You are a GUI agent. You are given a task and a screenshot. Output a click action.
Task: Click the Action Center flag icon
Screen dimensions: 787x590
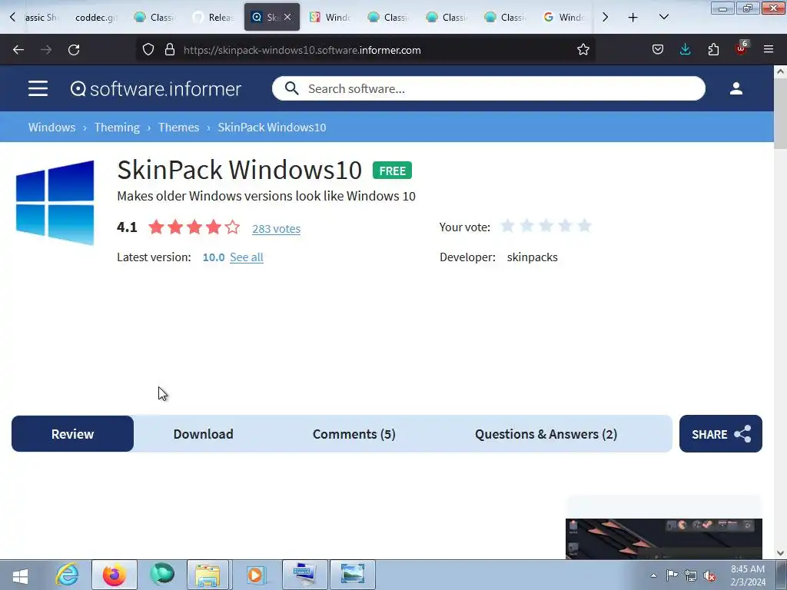pos(672,575)
